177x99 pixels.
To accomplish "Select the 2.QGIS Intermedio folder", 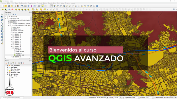I will point(18,31).
